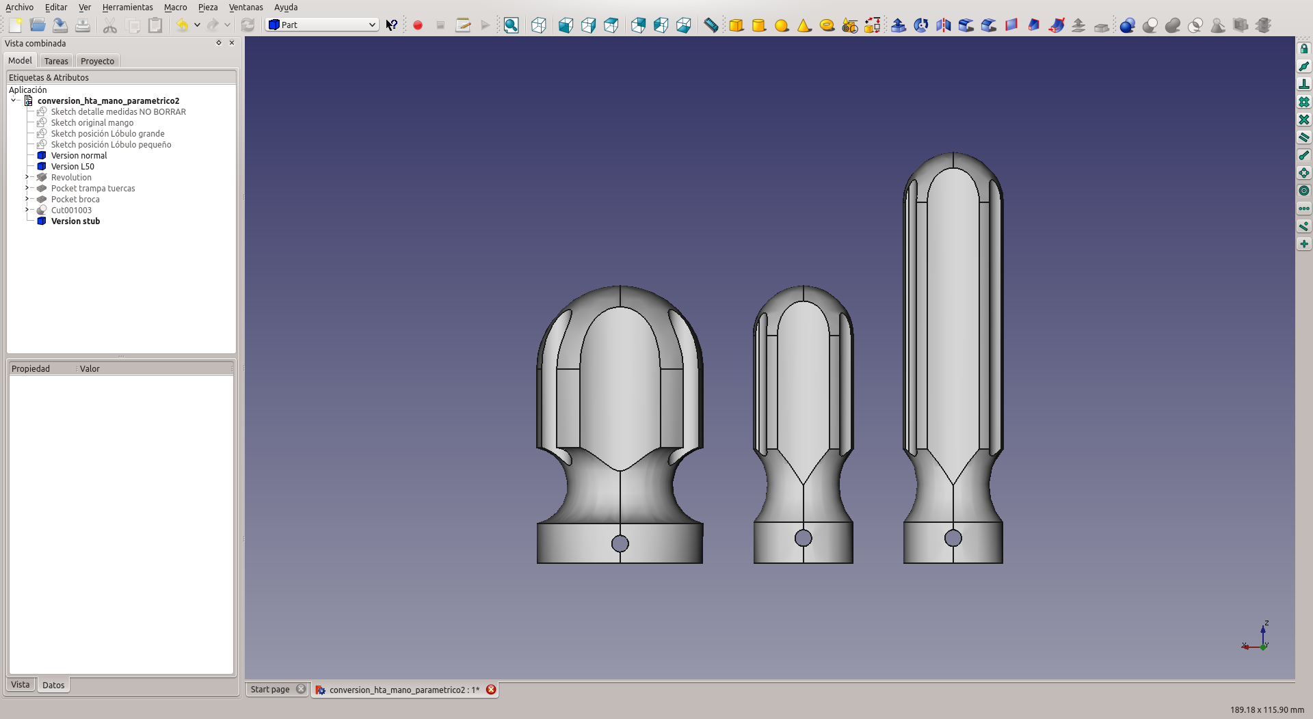Save the current document
The width and height of the screenshot is (1313, 719).
[60, 25]
